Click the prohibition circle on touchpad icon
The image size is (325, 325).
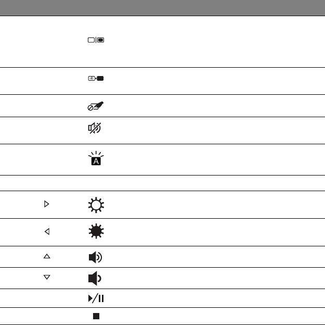90,108
